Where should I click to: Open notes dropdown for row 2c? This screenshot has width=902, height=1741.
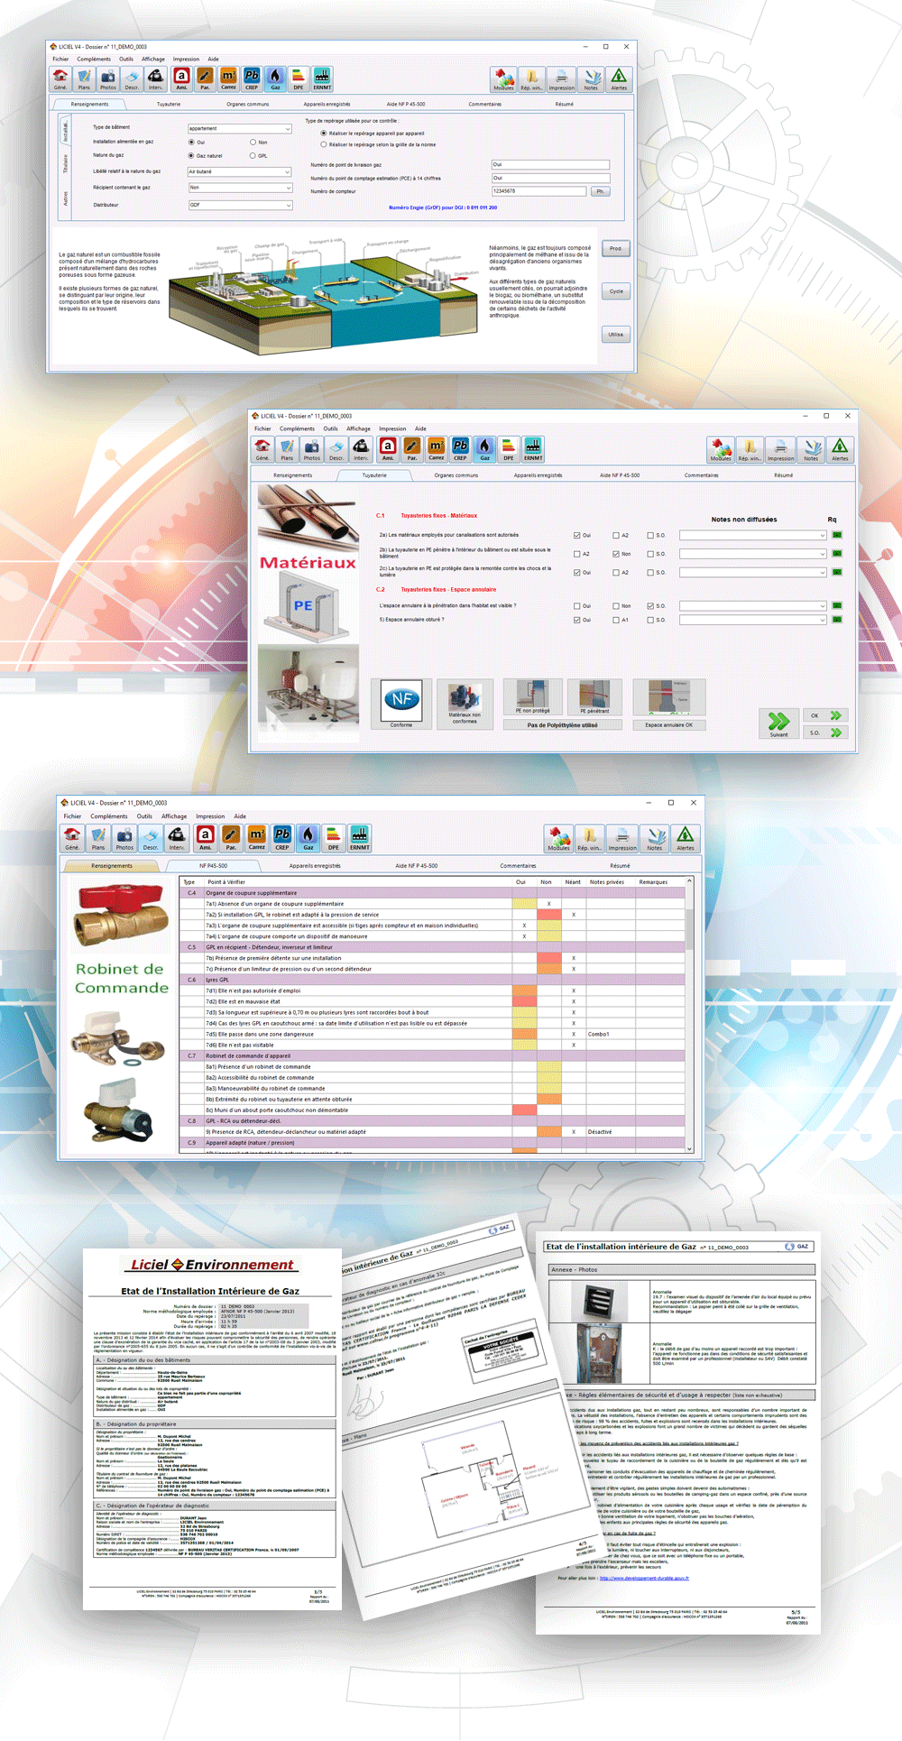(x=753, y=572)
